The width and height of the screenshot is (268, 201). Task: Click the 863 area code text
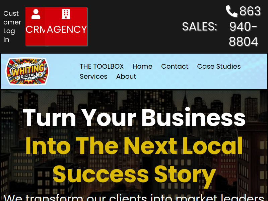pos(250,11)
